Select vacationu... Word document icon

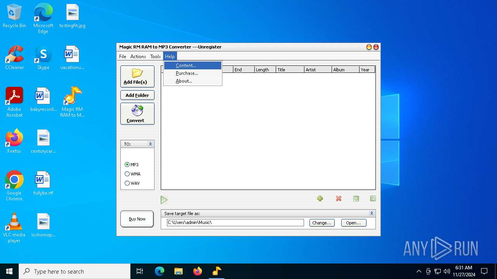click(72, 58)
